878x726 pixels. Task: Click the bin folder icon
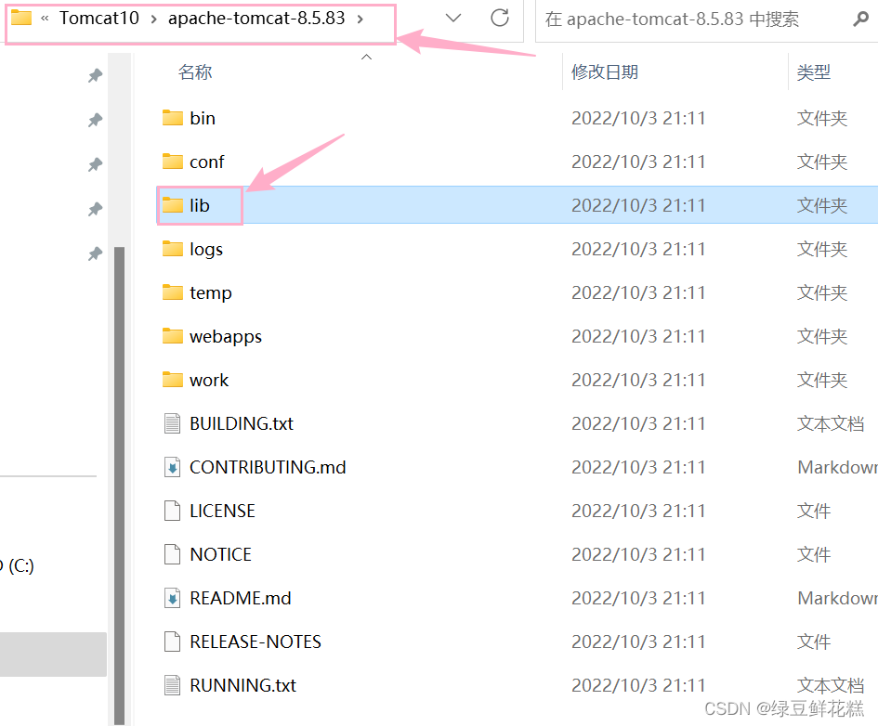[x=173, y=118]
